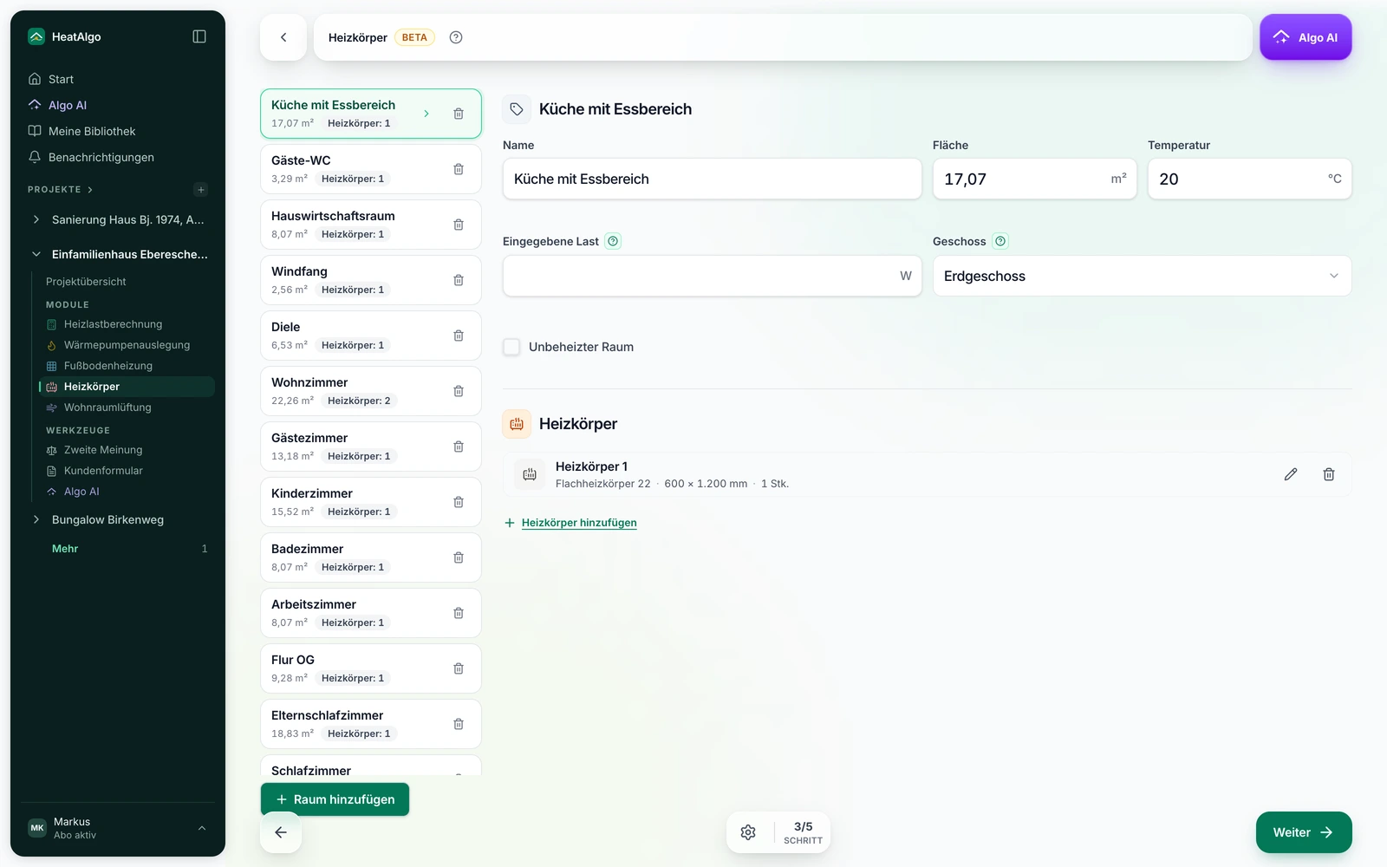Edit Heizkörper 1 with pencil icon
The width and height of the screenshot is (1387, 867).
pyautogui.click(x=1291, y=474)
